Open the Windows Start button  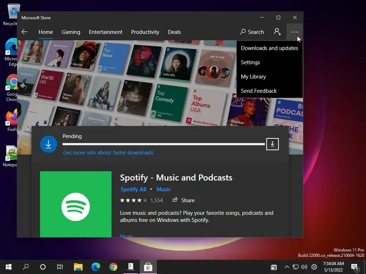[9, 267]
